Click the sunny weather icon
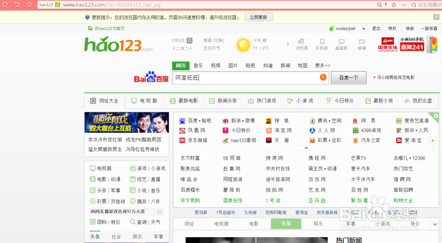The width and height of the screenshot is (442, 243). 243,45
